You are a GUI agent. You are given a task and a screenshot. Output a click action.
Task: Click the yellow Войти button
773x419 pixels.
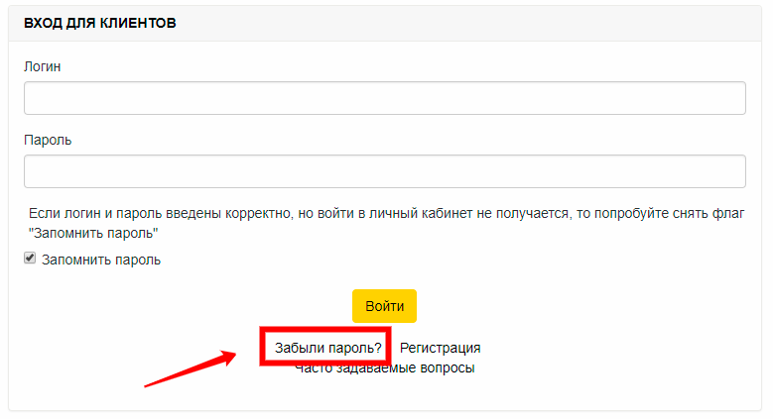(x=385, y=306)
